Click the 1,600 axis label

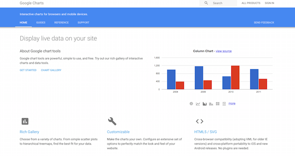(x=157, y=58)
